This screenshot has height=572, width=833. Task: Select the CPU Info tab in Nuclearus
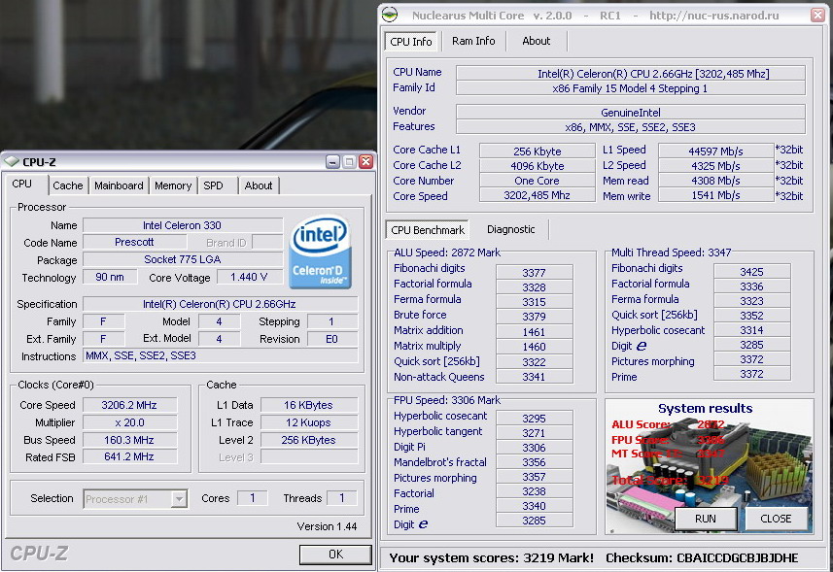coord(410,42)
